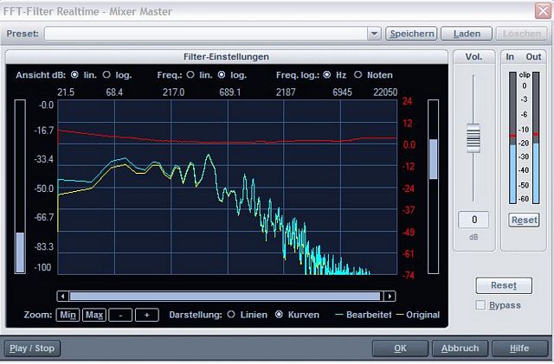The image size is (554, 364).
Task: Toggle the Bypass checkbox
Action: 480,305
